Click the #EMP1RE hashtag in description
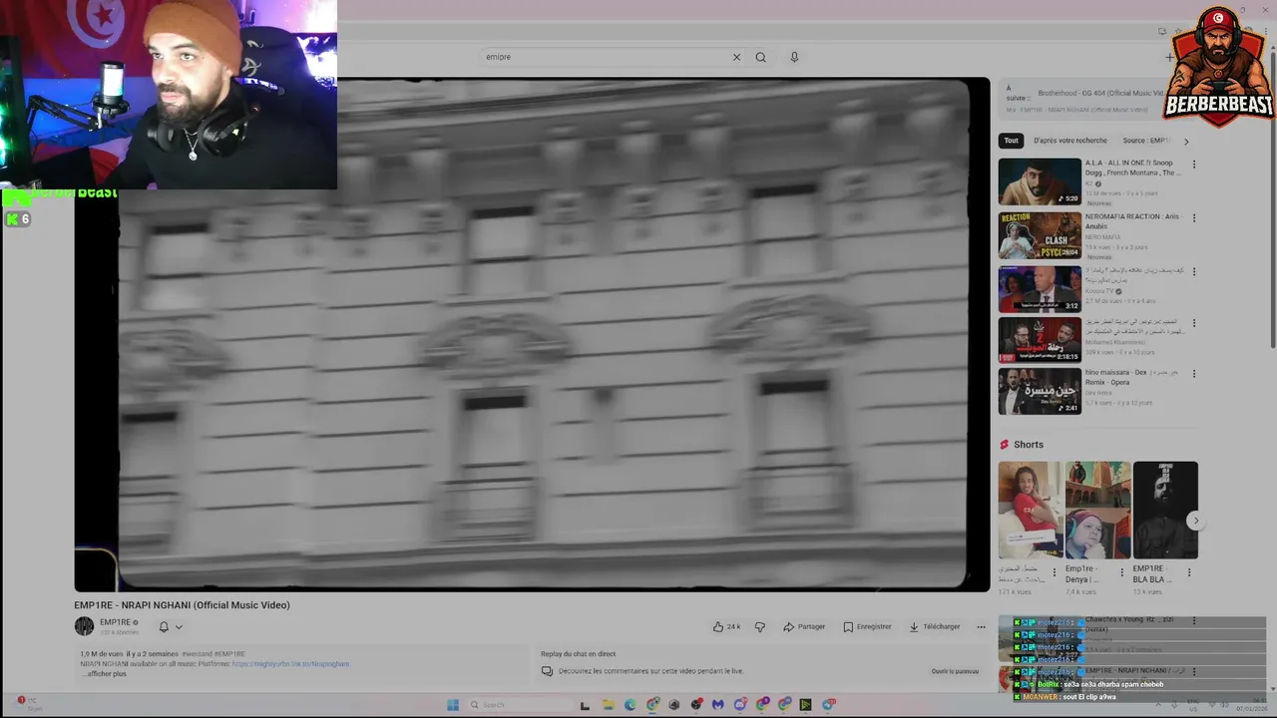The width and height of the screenshot is (1277, 718). tap(230, 654)
